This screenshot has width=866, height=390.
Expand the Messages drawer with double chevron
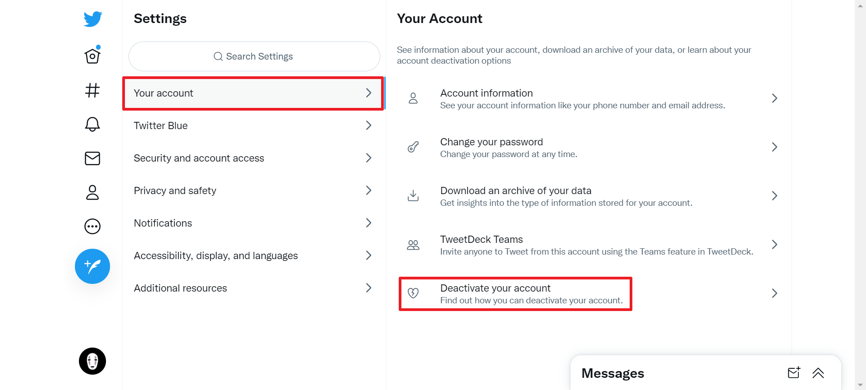coord(818,373)
